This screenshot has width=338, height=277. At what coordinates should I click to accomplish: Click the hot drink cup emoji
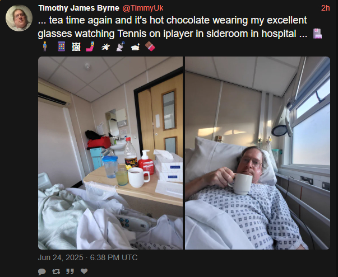point(136,46)
